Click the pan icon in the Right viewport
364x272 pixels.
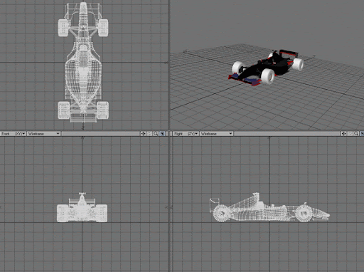point(343,134)
